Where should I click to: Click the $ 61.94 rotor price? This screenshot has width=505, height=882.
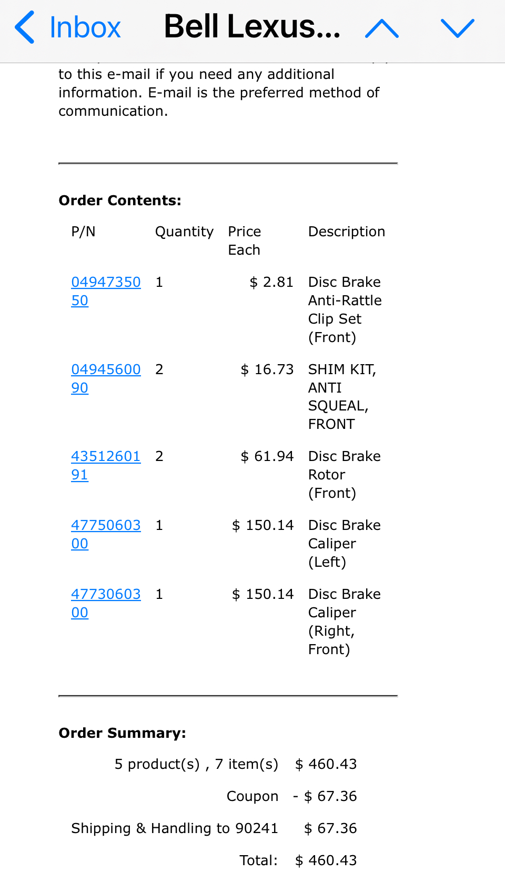coord(267,456)
